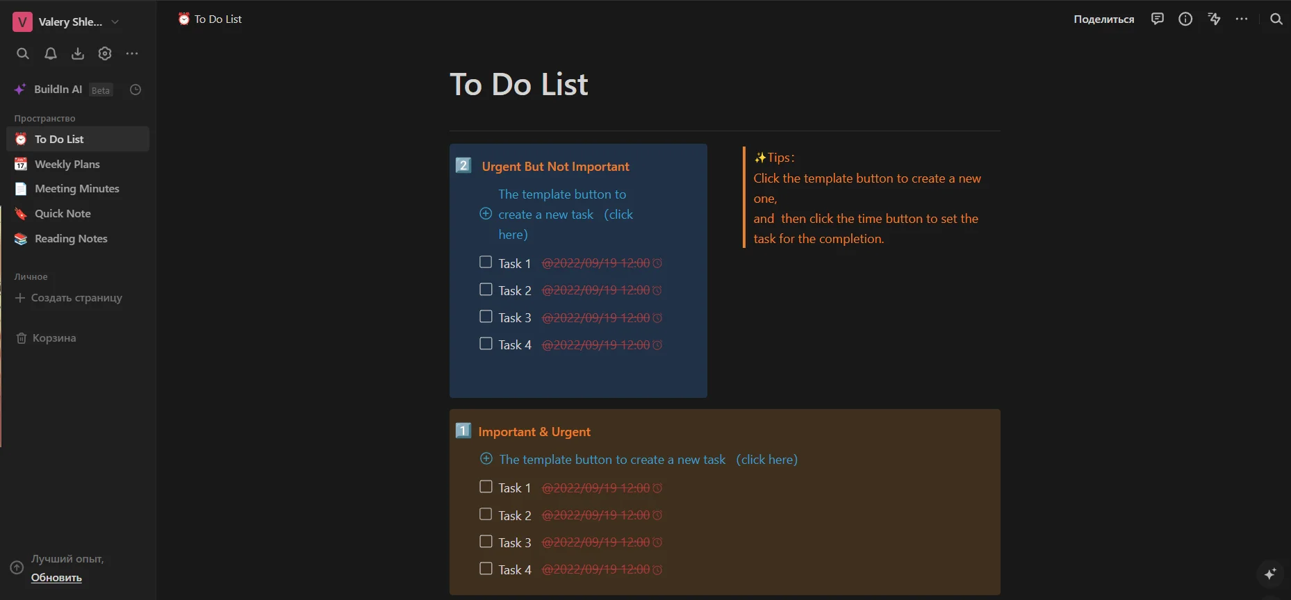Open Meeting Minutes page in sidebar
This screenshot has height=600, width=1291.
[x=78, y=189]
